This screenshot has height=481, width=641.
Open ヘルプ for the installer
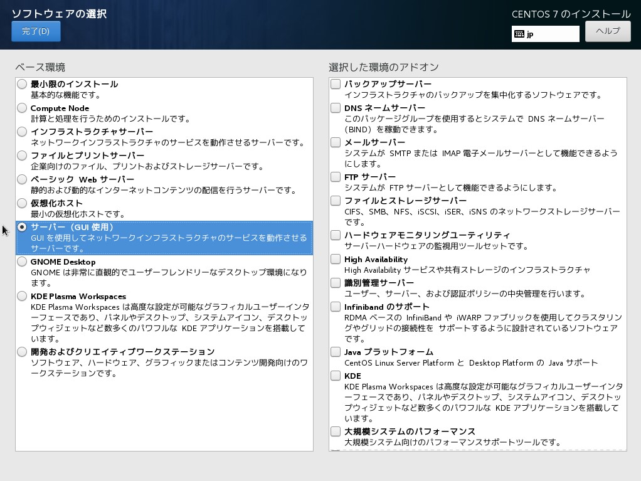tap(607, 31)
